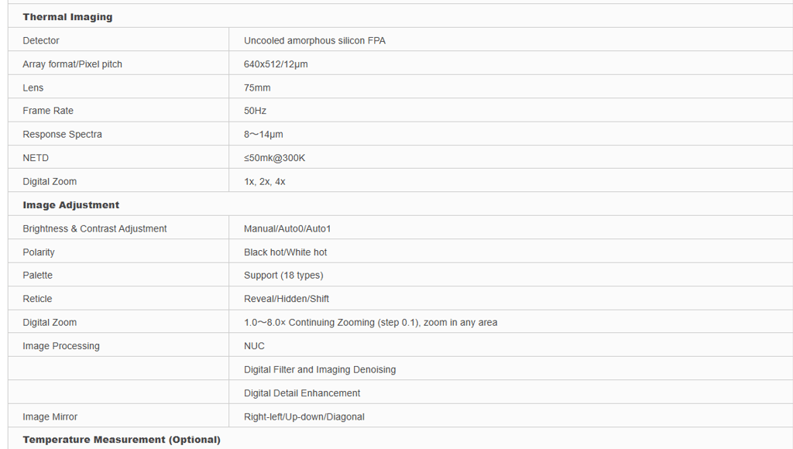Select the 640x512/12μm value
This screenshot has width=793, height=449.
tap(276, 64)
